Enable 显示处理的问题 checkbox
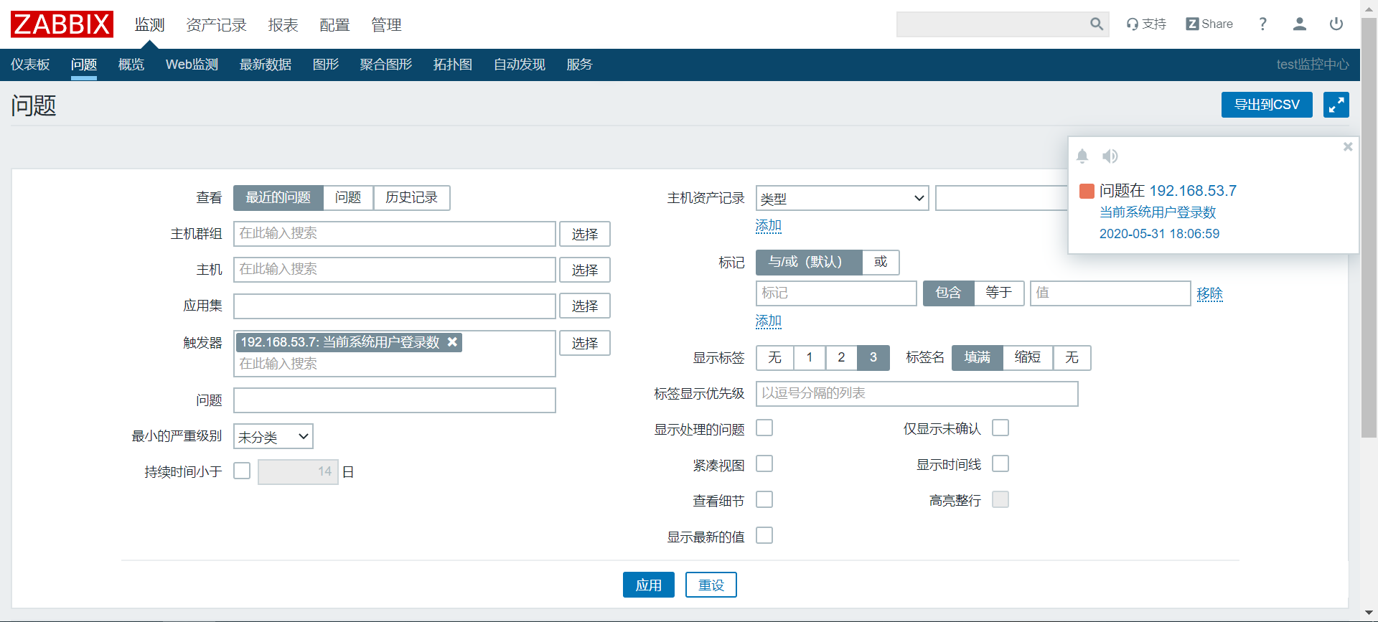This screenshot has width=1378, height=622. coord(764,428)
